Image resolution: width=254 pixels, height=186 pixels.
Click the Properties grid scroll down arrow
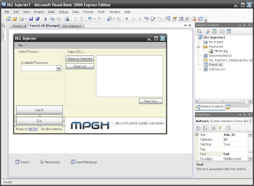pyautogui.click(x=250, y=158)
